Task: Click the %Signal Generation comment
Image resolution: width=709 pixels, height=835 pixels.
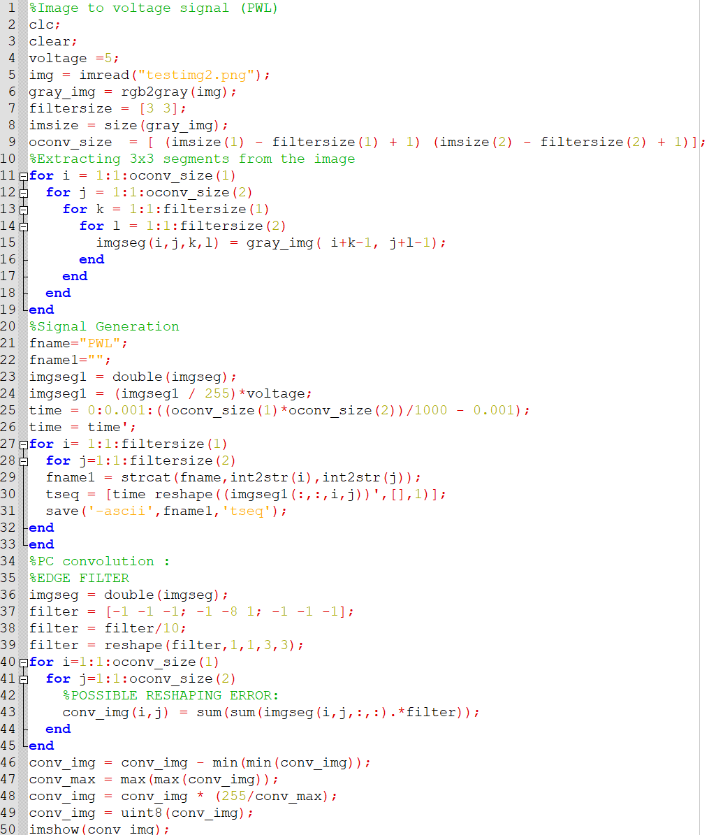Action: coord(104,326)
